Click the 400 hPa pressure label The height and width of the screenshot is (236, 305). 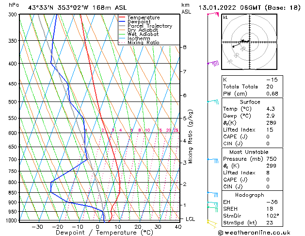click(x=14, y=64)
